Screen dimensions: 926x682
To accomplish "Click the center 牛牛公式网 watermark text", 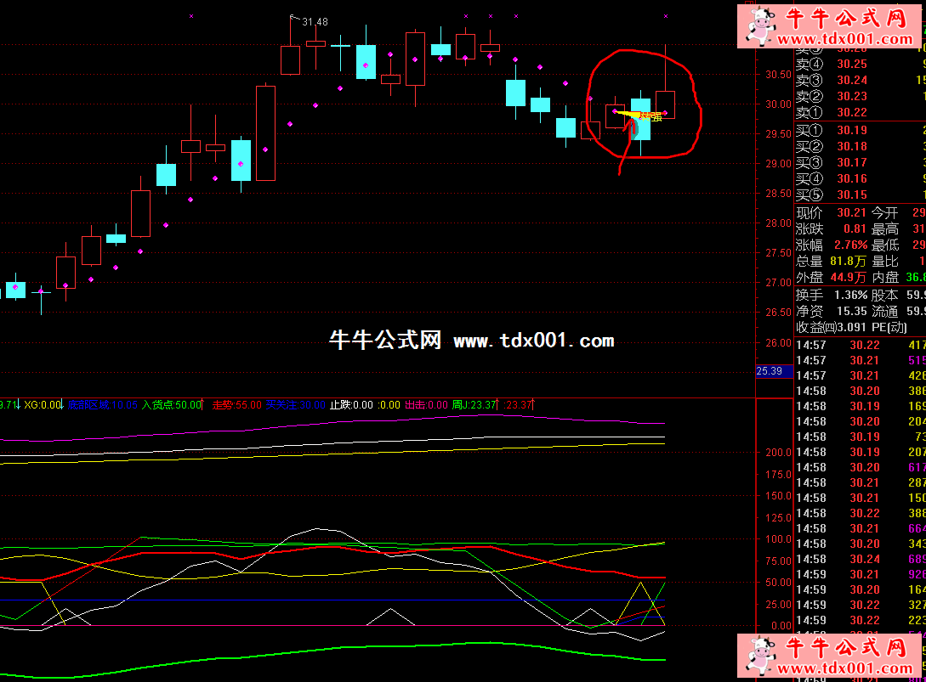I will click(385, 341).
